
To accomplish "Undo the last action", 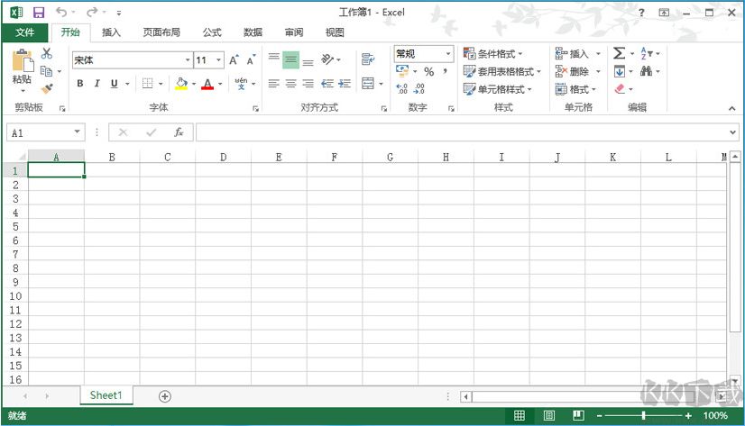I will tap(61, 12).
